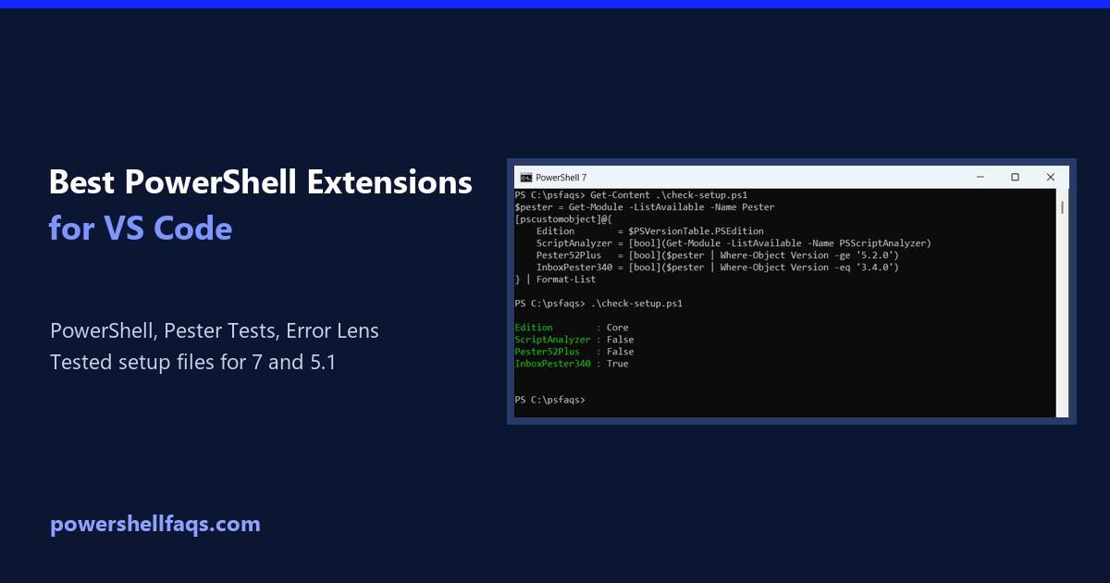Viewport: 1110px width, 583px height.
Task: Click the ScriptAnalyzer '[bool](Get-Module' script line
Action: coord(734,243)
